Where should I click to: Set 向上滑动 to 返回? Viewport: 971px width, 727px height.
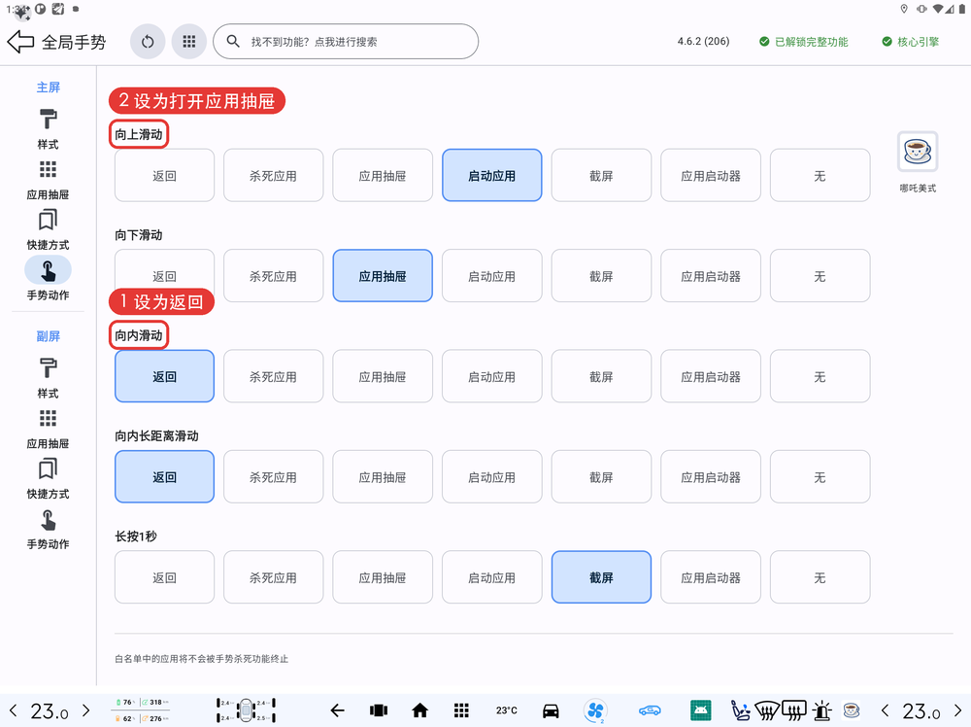pyautogui.click(x=164, y=175)
